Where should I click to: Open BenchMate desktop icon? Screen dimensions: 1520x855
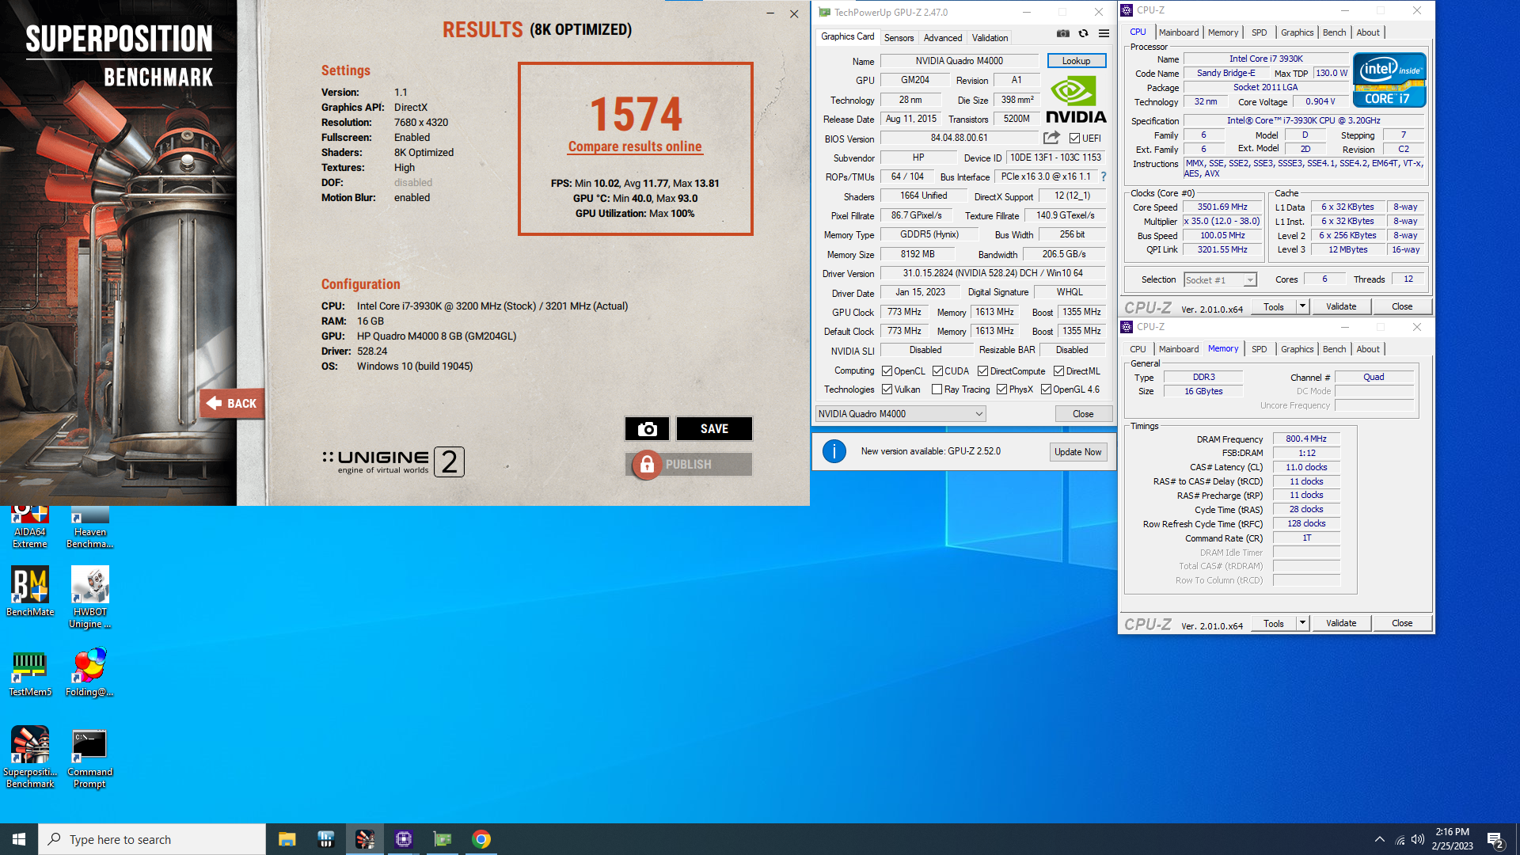30,591
